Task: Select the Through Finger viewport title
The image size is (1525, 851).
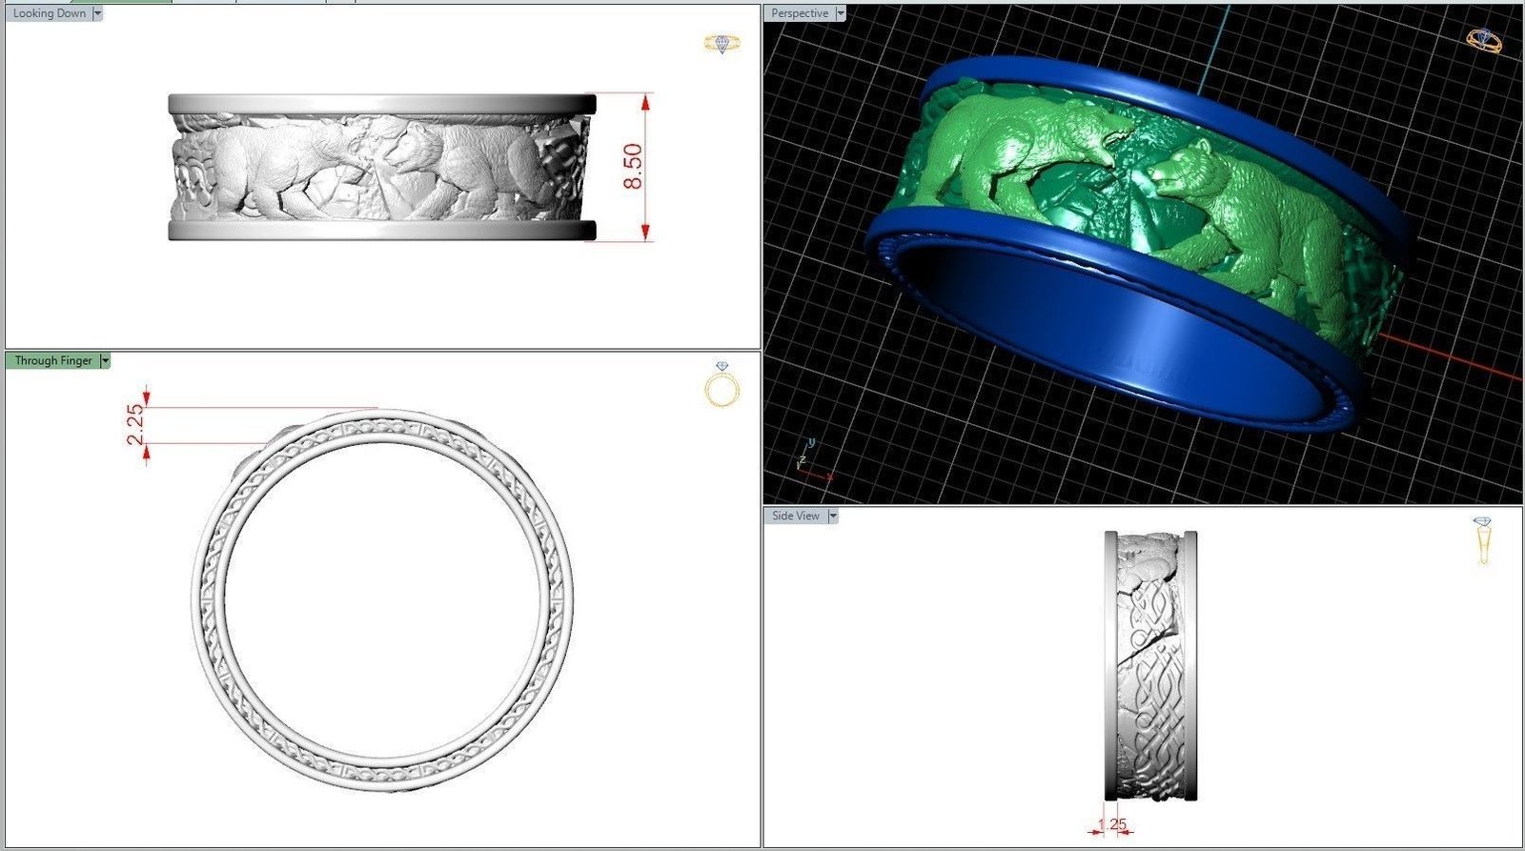Action: pyautogui.click(x=53, y=360)
